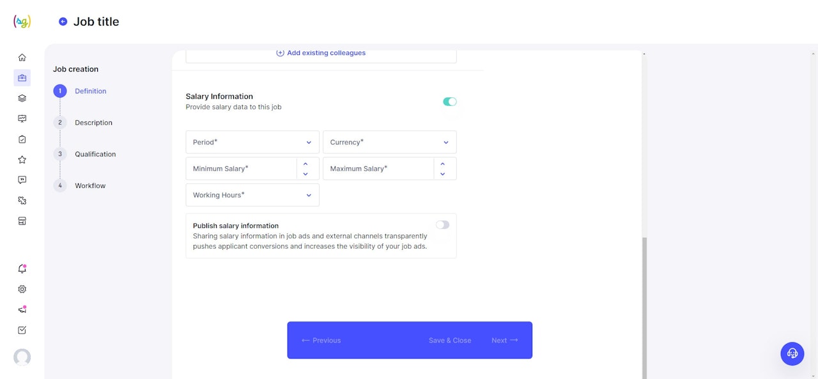The image size is (818, 379).
Task: Expand the Working Hours dropdown
Action: point(252,195)
